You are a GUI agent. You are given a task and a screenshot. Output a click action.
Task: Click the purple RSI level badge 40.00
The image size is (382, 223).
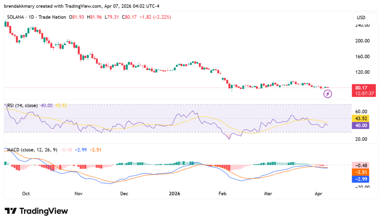click(360, 126)
